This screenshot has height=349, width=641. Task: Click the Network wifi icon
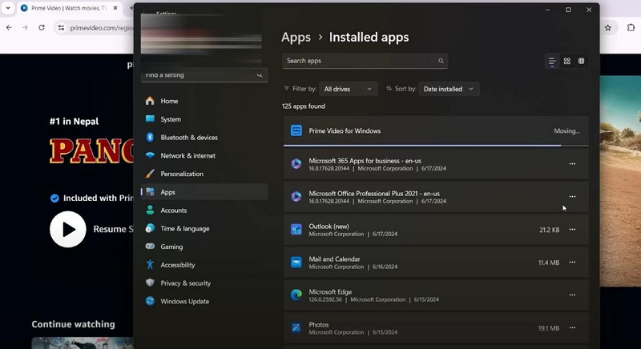point(150,155)
